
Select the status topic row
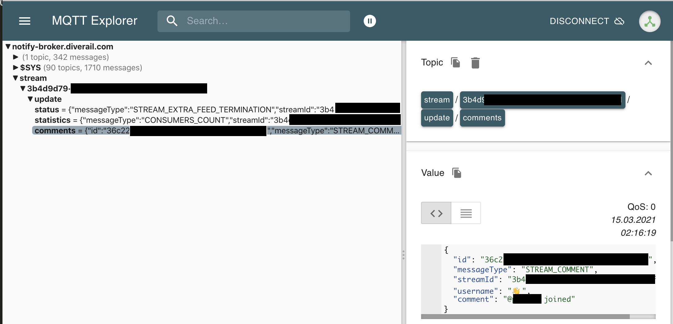pos(217,110)
